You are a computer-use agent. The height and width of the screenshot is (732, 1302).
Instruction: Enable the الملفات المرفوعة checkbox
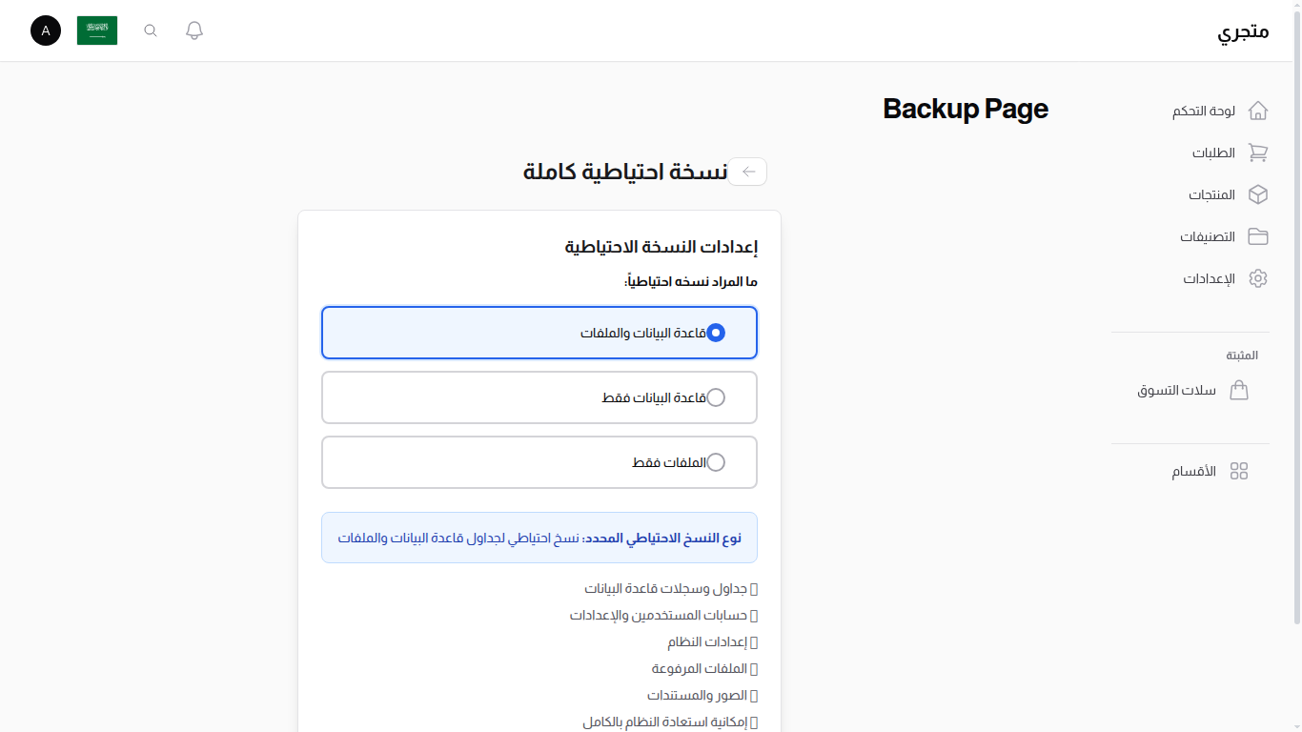[752, 668]
